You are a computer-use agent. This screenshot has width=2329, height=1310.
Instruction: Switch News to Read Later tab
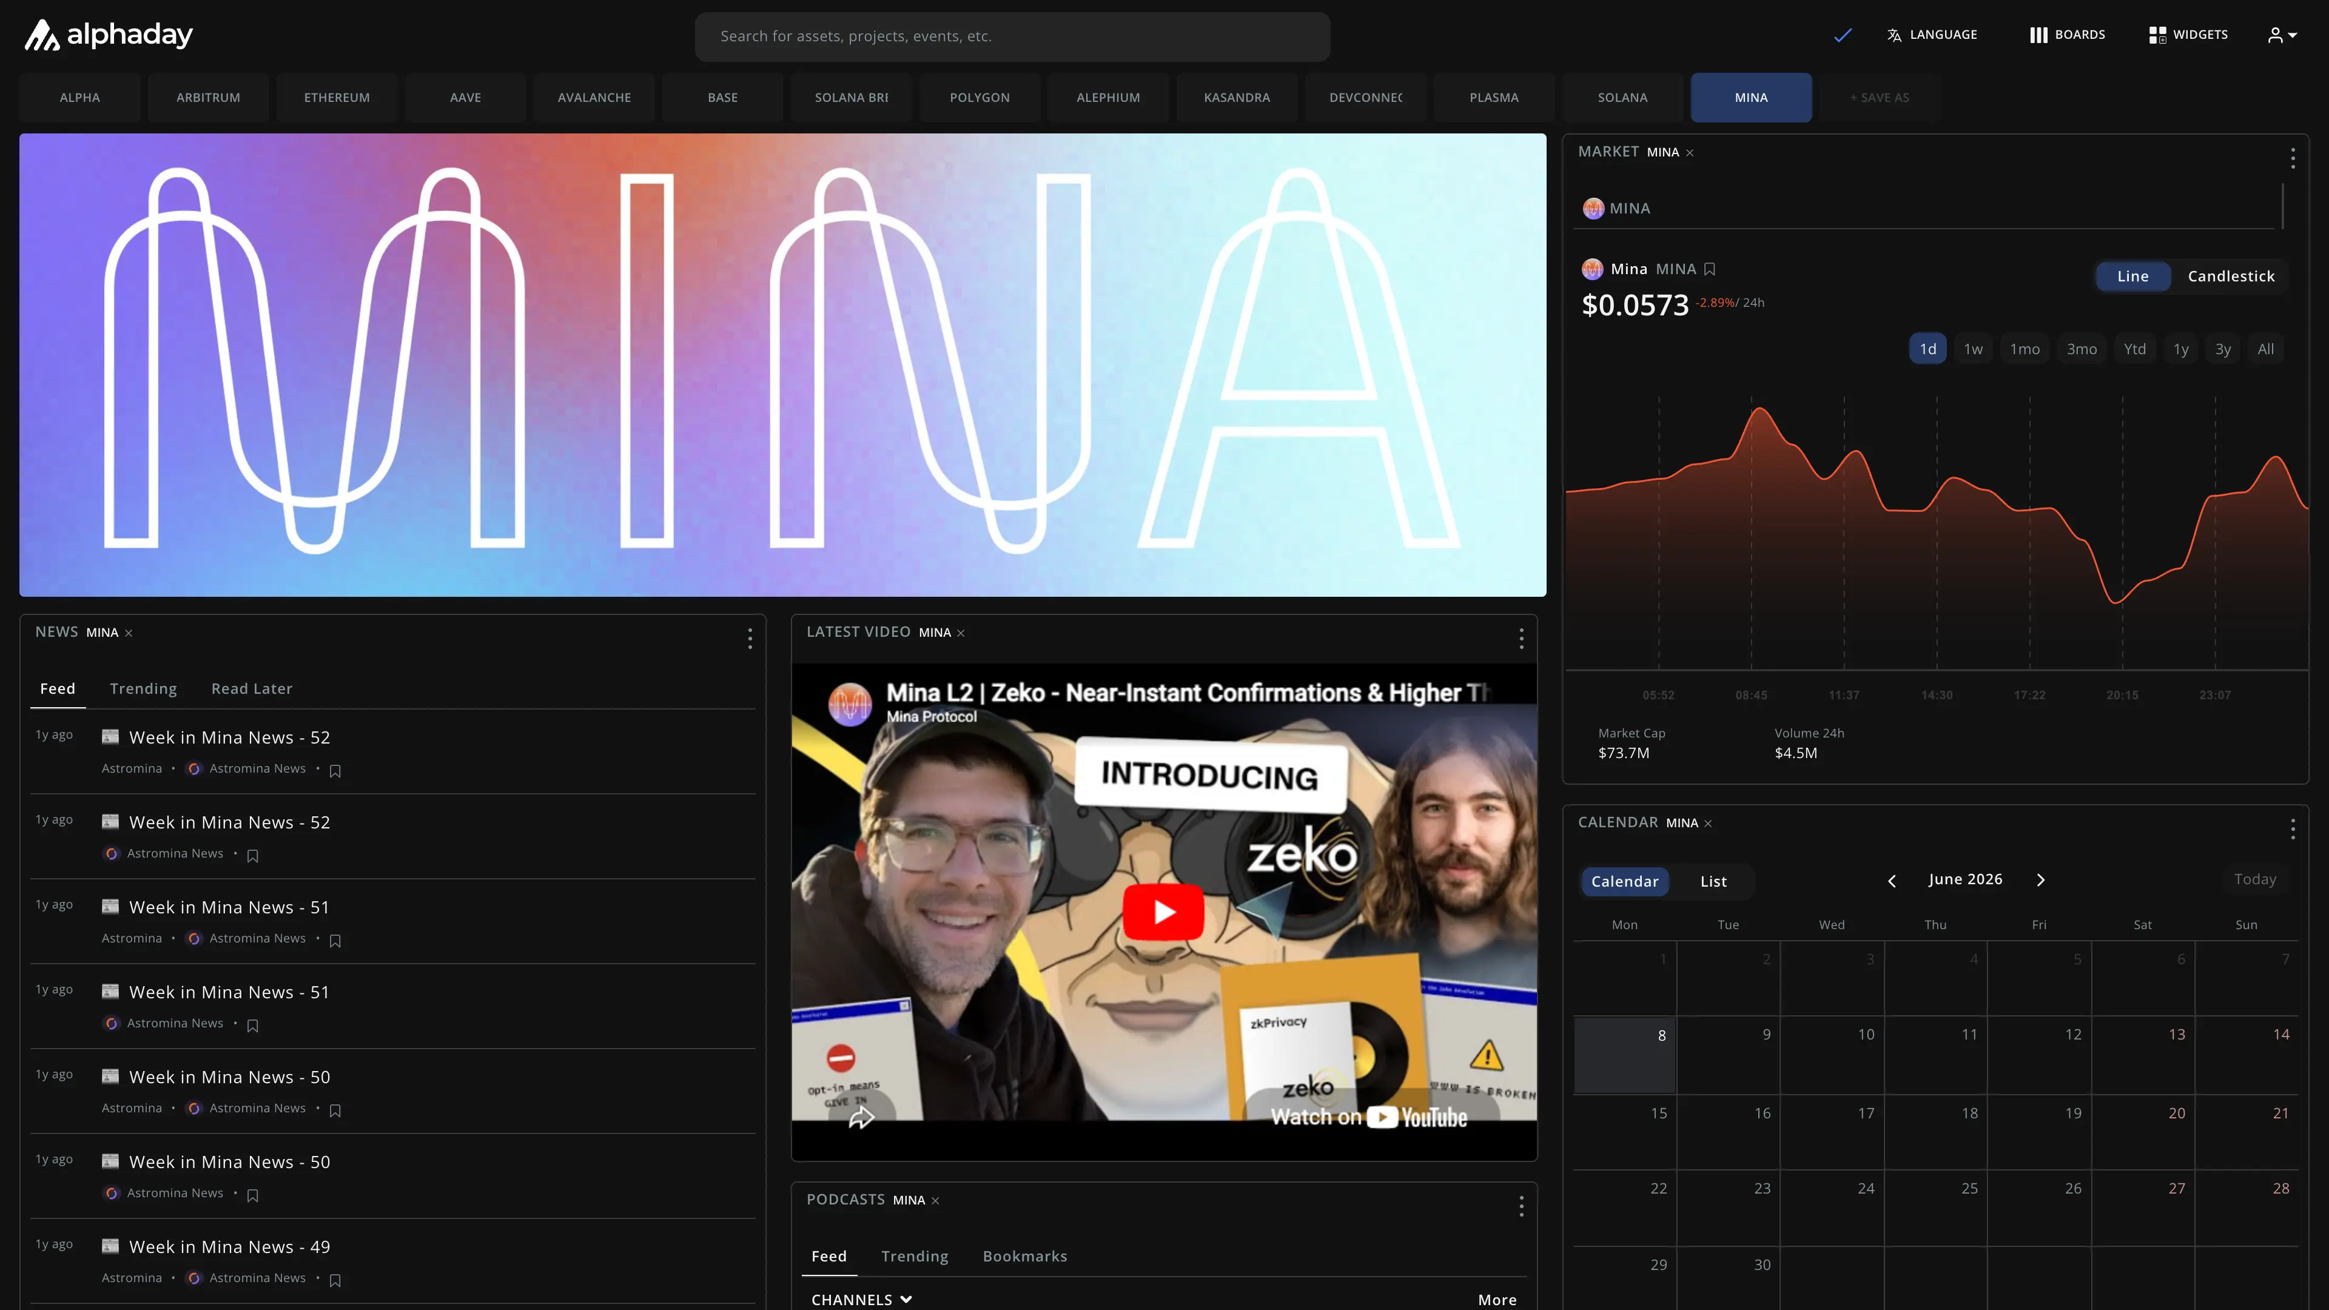(x=251, y=689)
